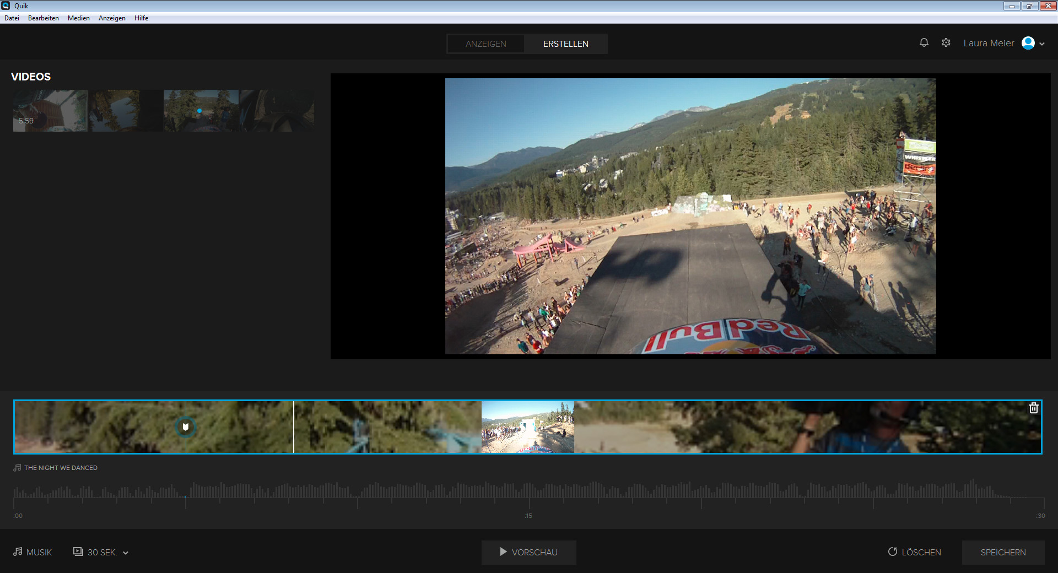Expand the user account chevron
This screenshot has height=573, width=1058.
tap(1042, 44)
